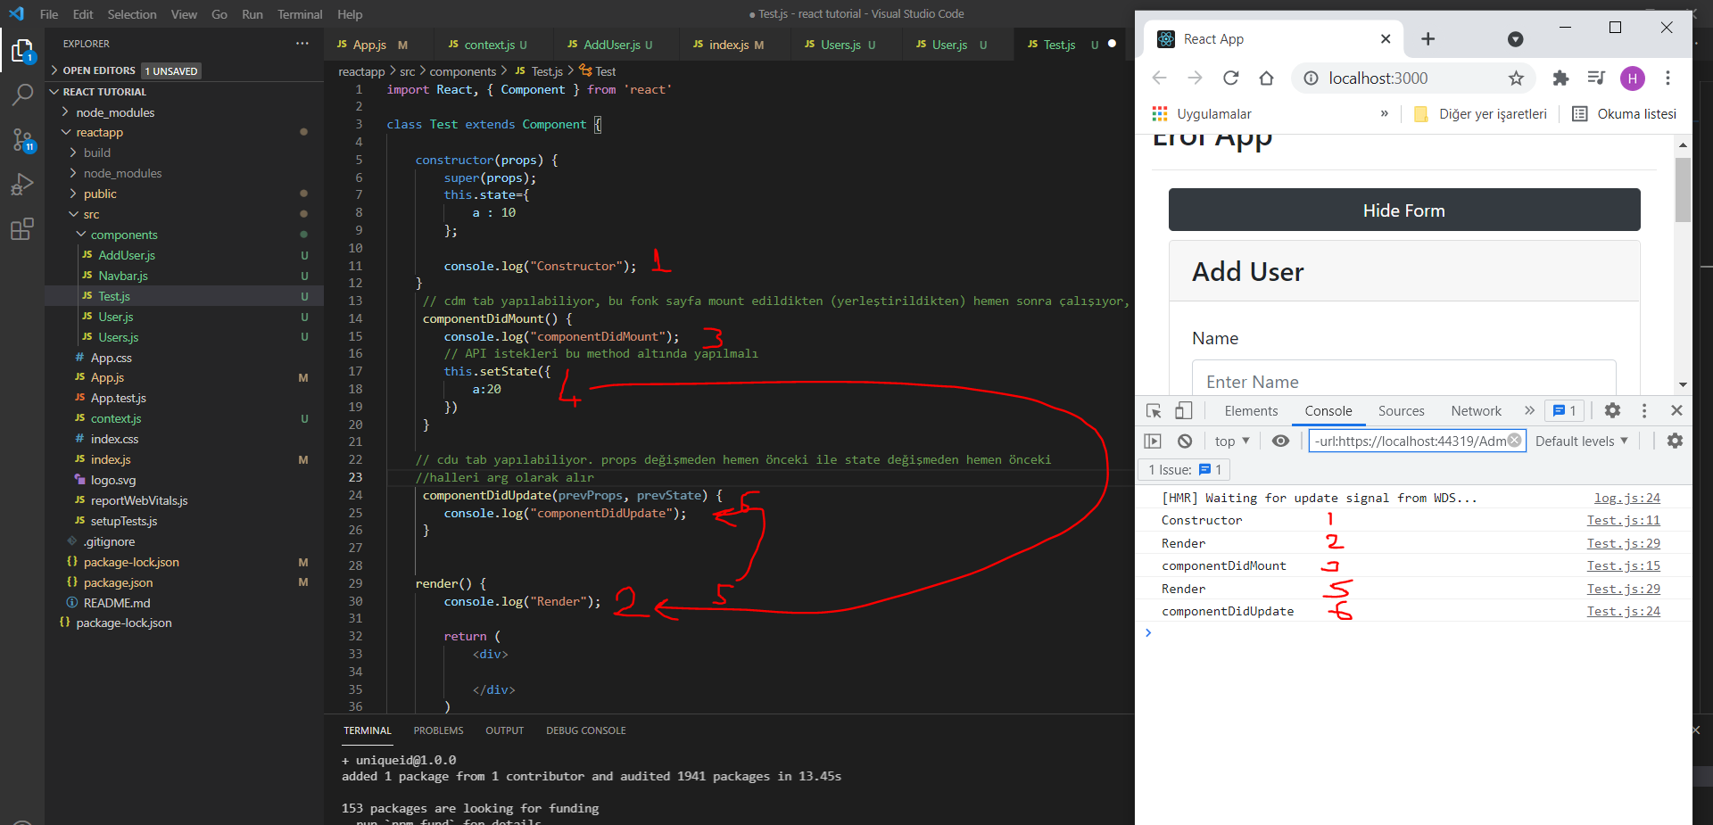Collapse the components folder
1713x825 pixels.
click(123, 235)
